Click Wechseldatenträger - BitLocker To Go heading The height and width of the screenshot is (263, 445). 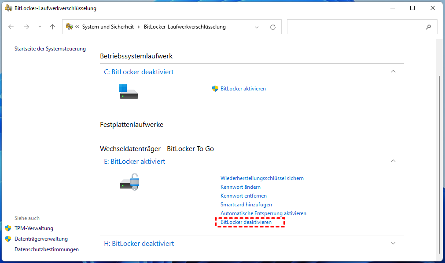(157, 149)
